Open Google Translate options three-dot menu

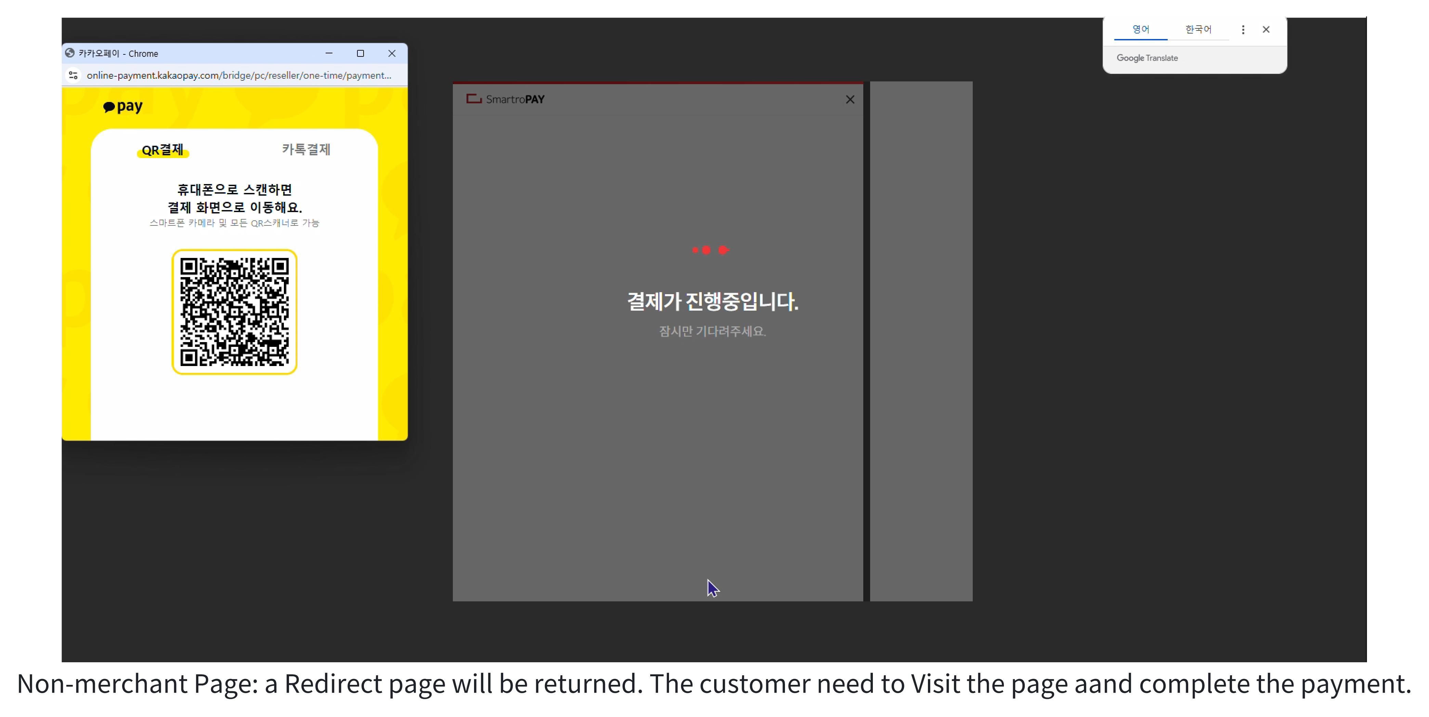tap(1243, 29)
